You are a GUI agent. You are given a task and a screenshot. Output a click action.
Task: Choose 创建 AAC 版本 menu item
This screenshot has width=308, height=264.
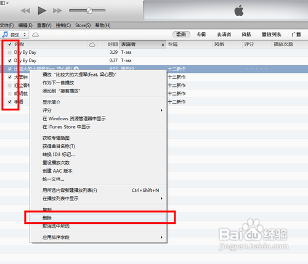98,171
